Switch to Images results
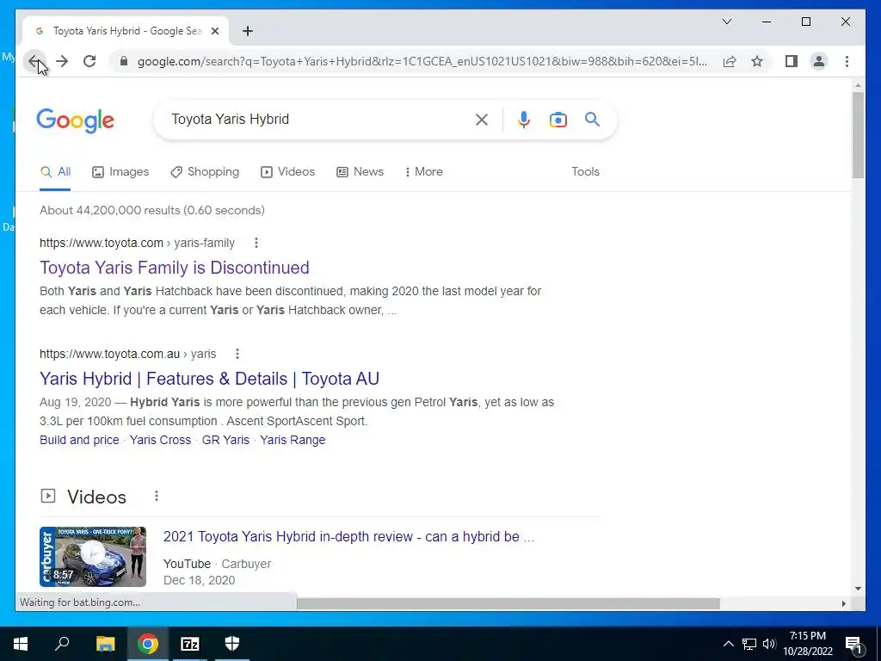The width and height of the screenshot is (881, 661). pos(120,172)
